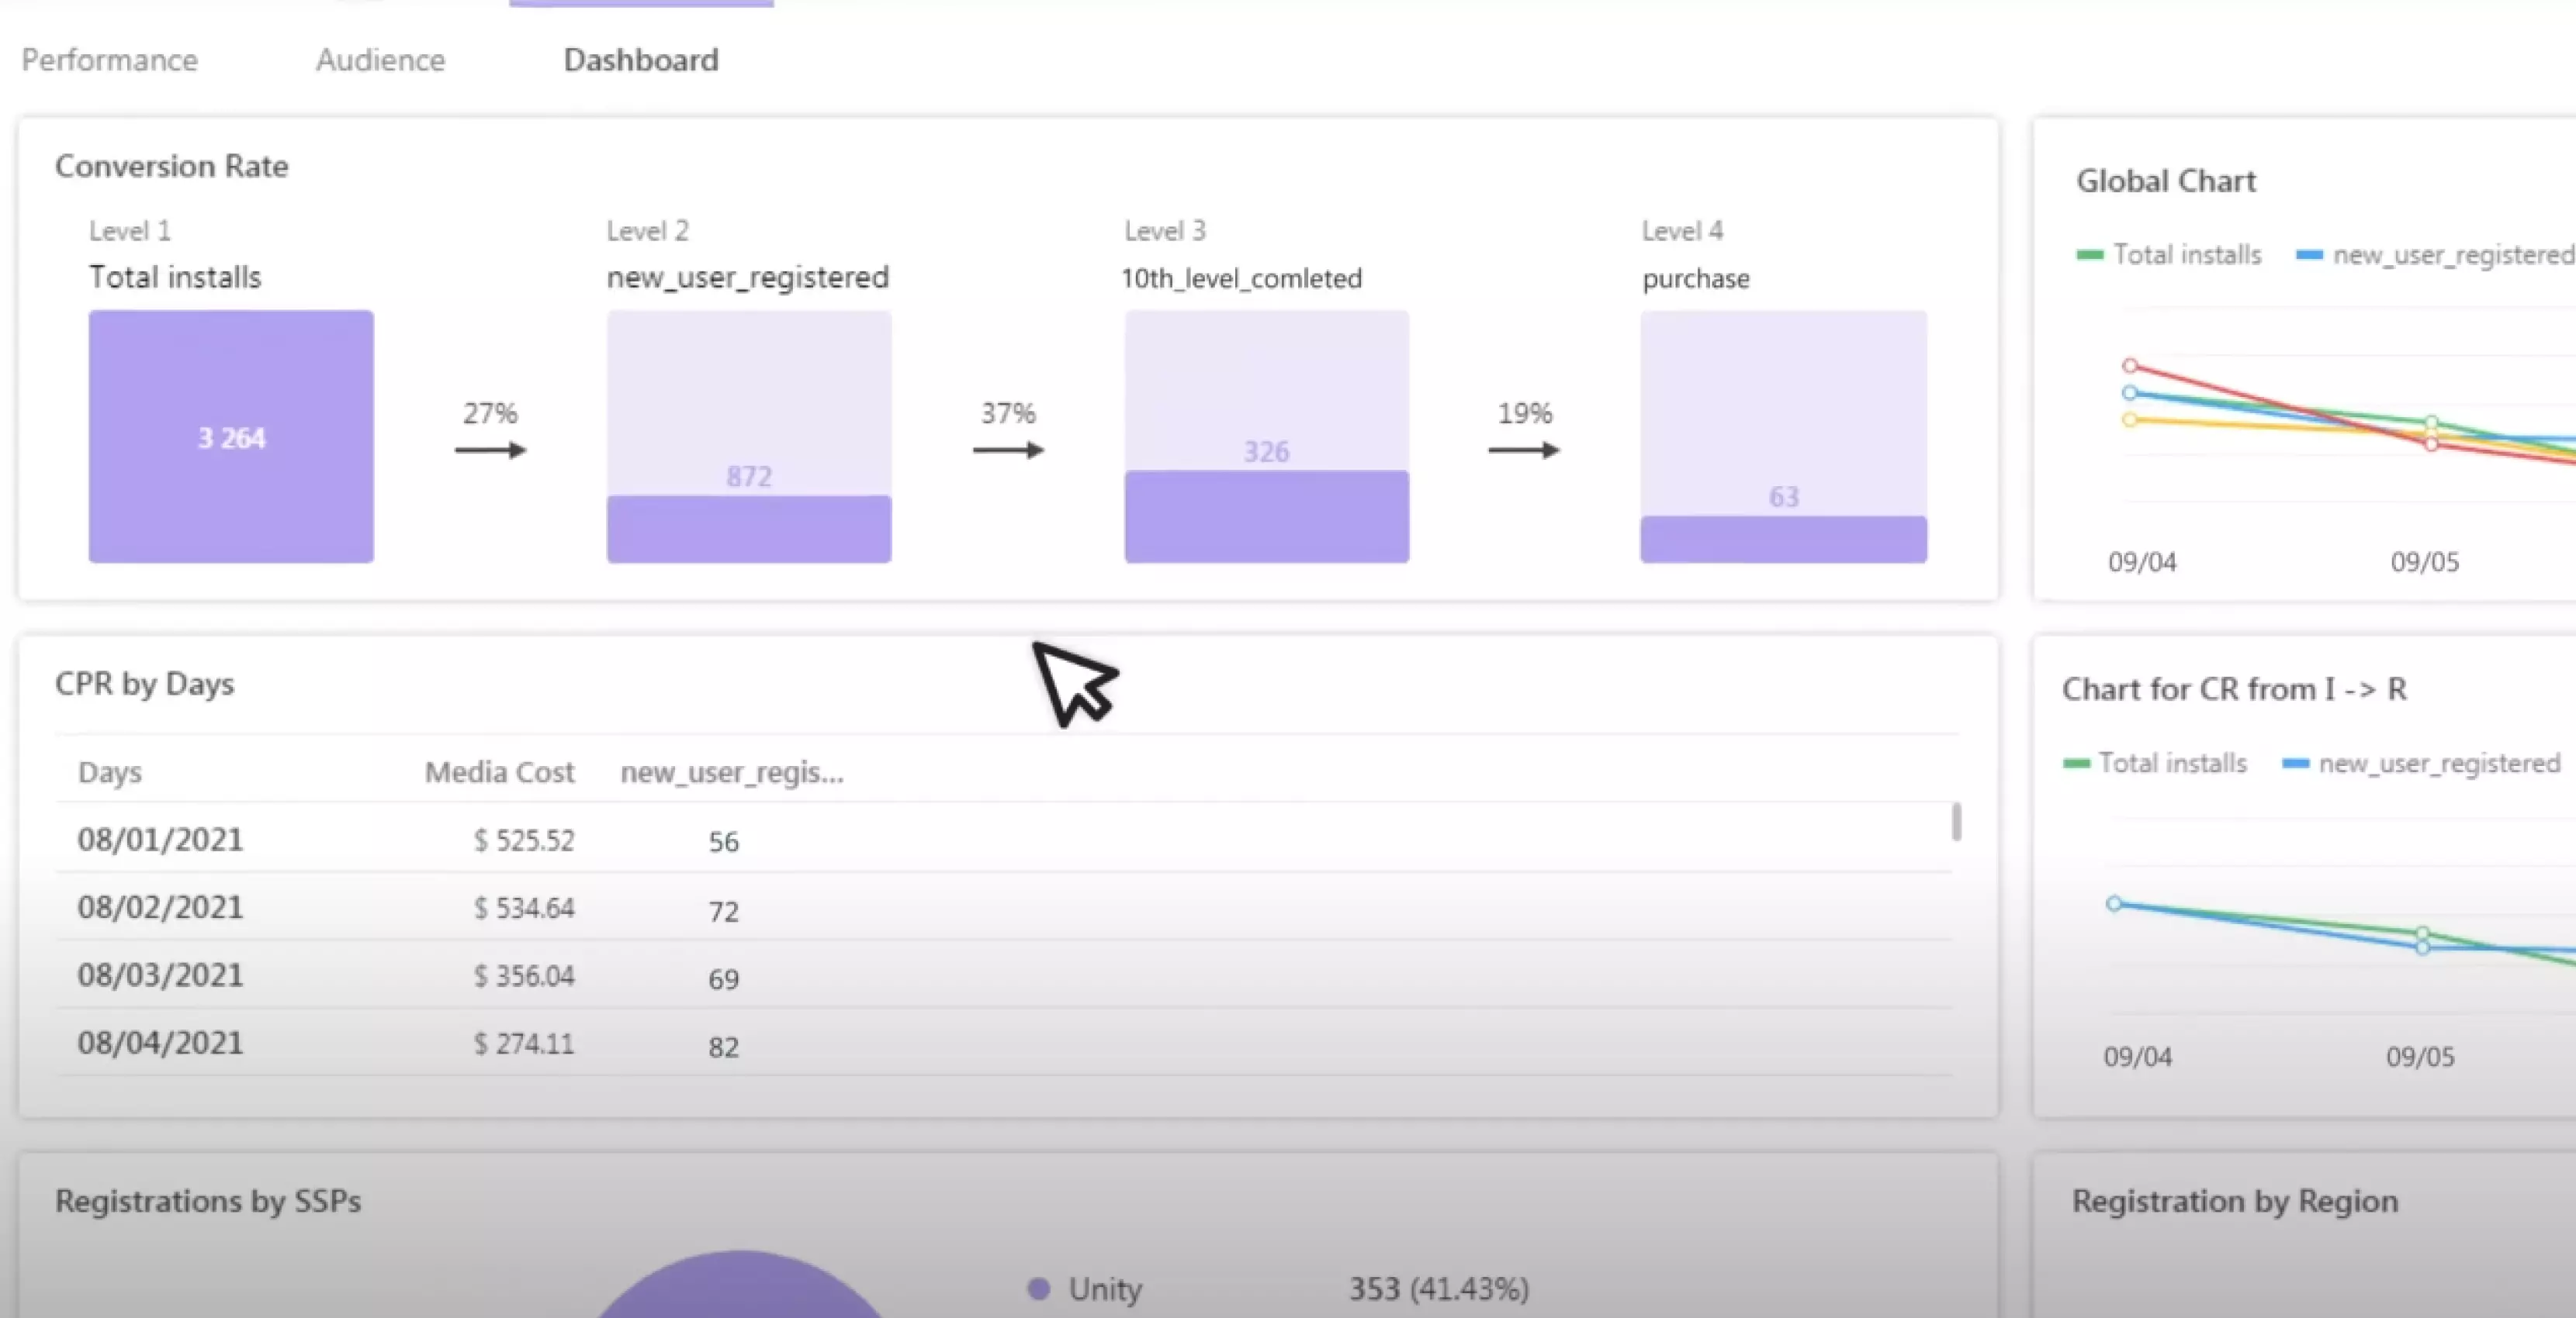
Task: Toggle new_user_registered legend in CR chart
Action: (2421, 764)
